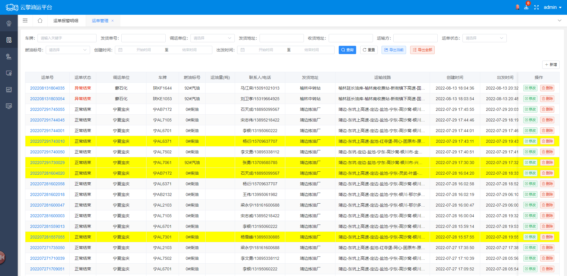Go to home page icon tab
This screenshot has height=276, width=567.
point(40,21)
